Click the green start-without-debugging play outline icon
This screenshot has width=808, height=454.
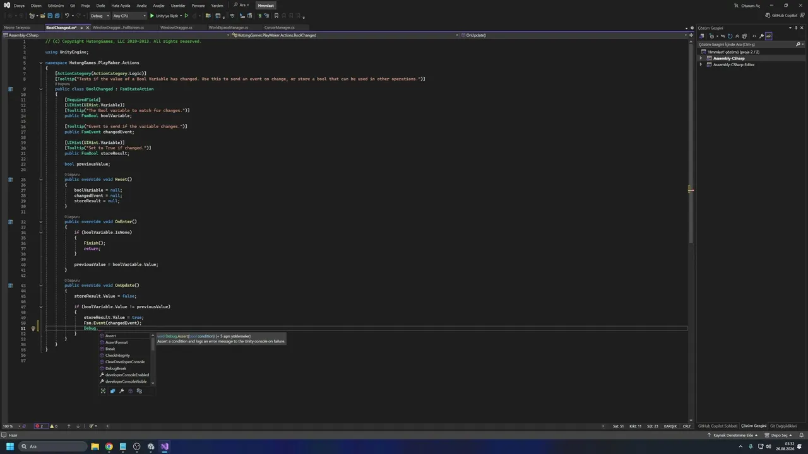[x=186, y=16]
